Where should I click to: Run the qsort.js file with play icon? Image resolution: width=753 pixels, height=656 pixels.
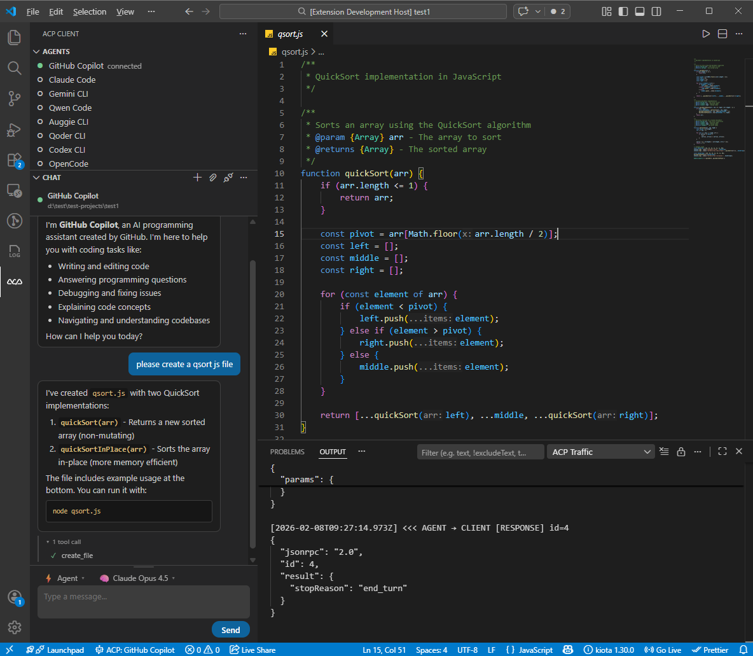[x=706, y=34]
